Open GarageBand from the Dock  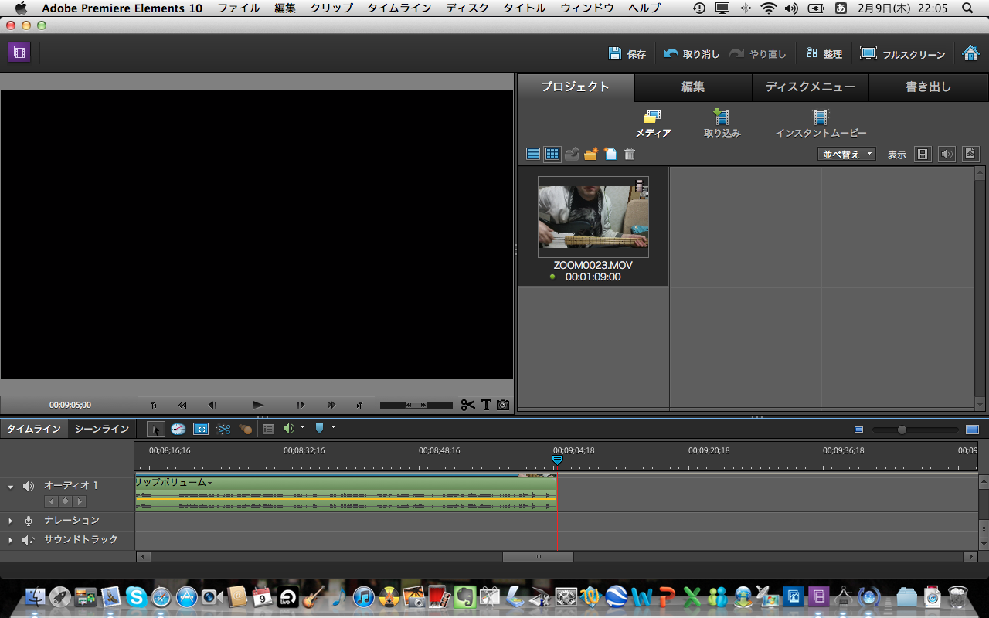tap(313, 596)
